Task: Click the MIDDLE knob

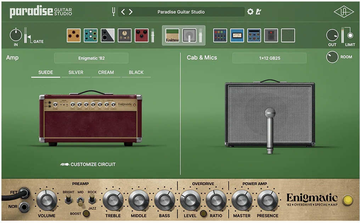Action: click(139, 200)
